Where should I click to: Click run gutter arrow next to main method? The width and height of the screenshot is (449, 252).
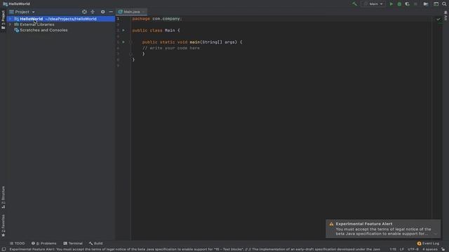(123, 42)
